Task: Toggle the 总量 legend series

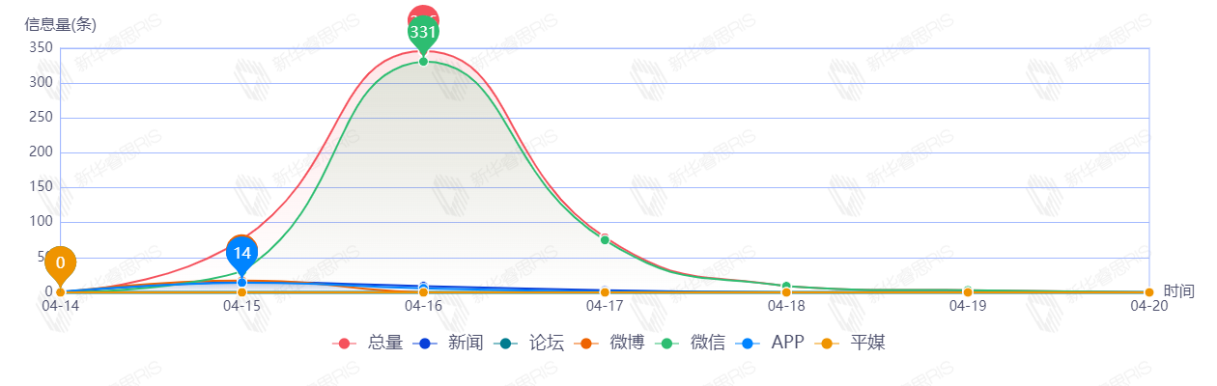Action: pos(367,343)
